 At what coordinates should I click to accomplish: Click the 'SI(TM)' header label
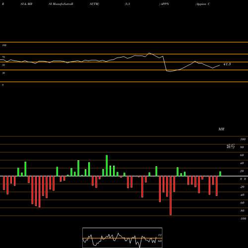click(94, 4)
